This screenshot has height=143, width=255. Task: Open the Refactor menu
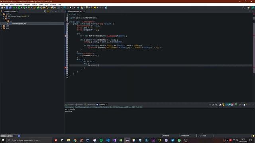coord(19,4)
